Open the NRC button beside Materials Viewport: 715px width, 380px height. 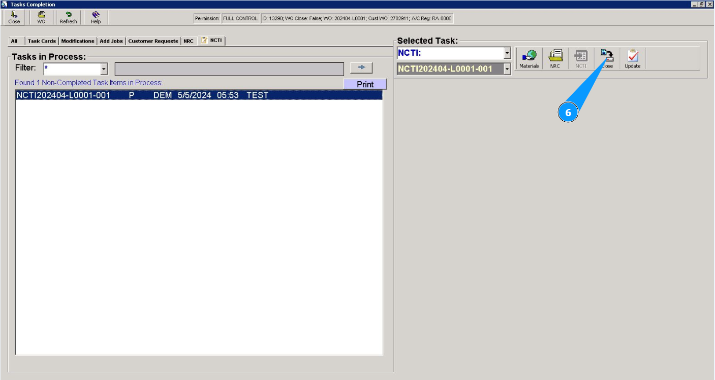click(555, 59)
